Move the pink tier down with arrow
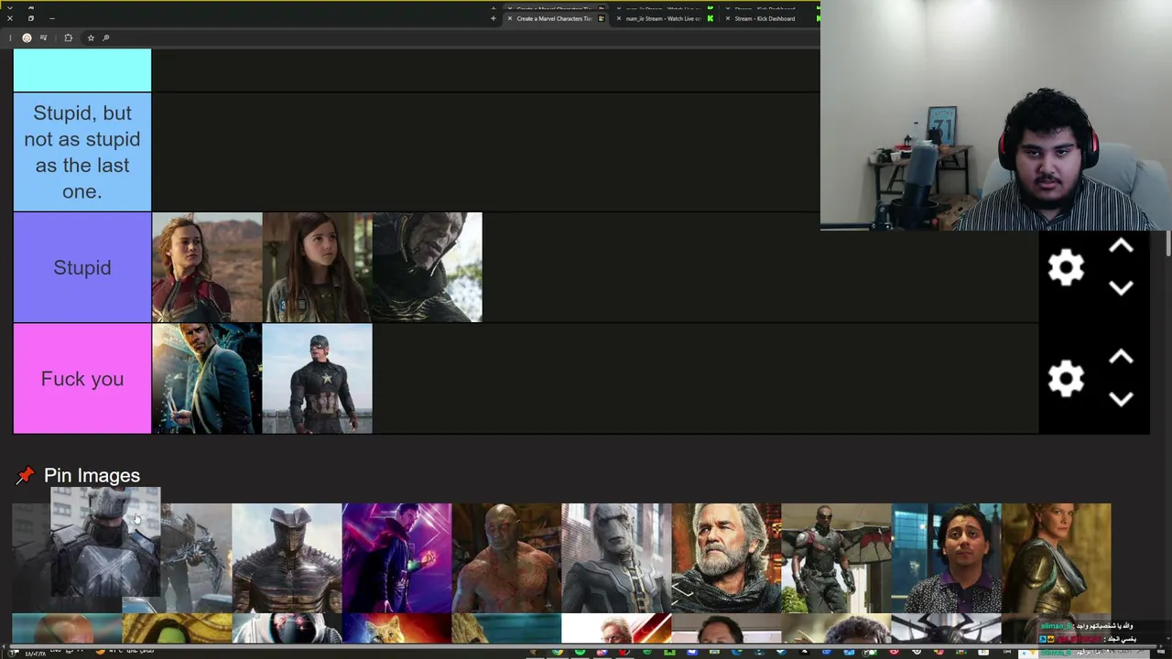 pos(1121,398)
